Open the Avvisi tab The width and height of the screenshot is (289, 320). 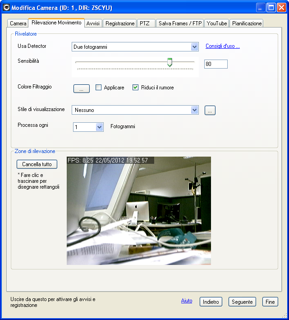point(93,23)
